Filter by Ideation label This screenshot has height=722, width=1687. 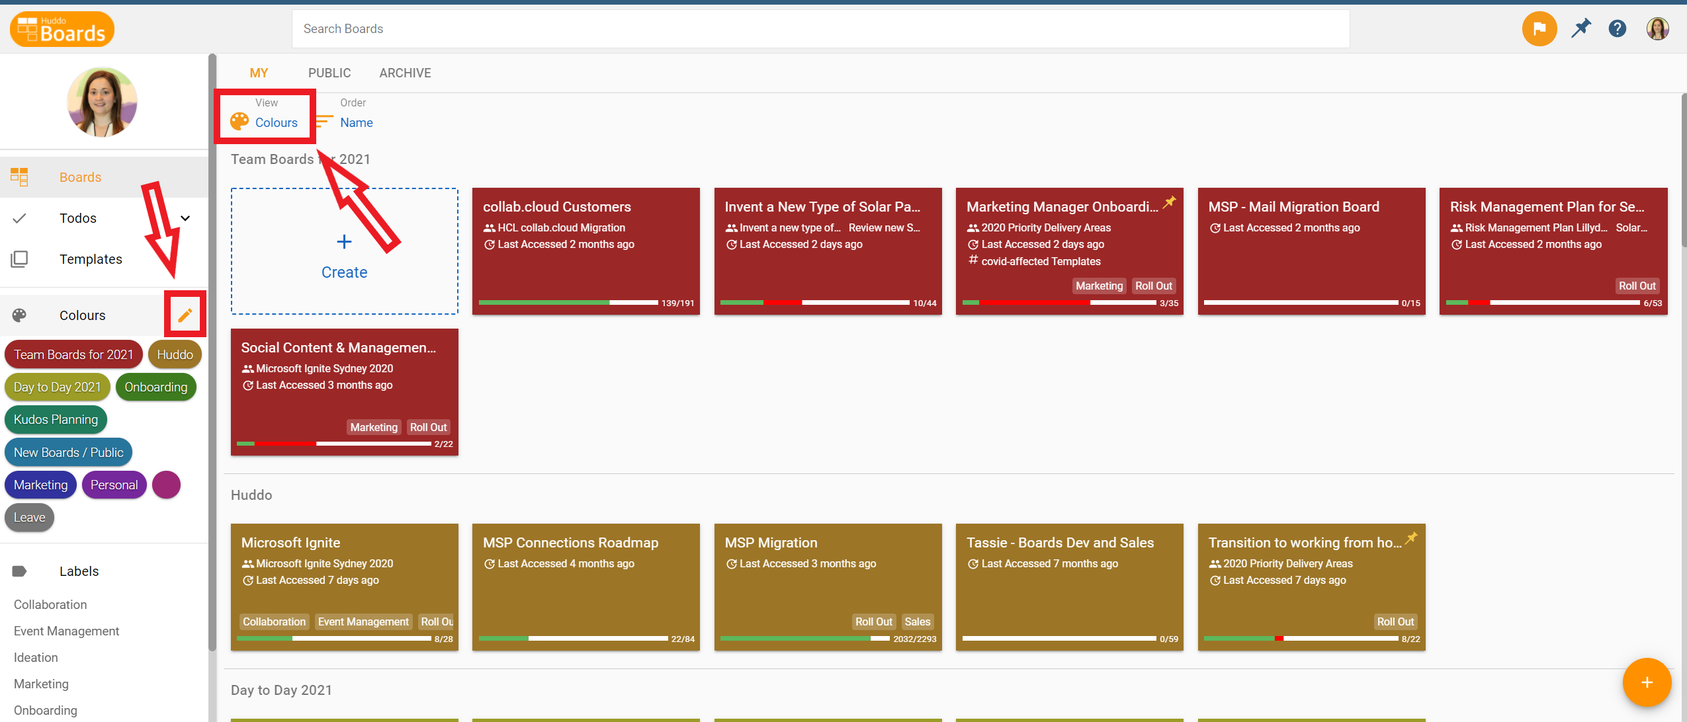pos(36,657)
